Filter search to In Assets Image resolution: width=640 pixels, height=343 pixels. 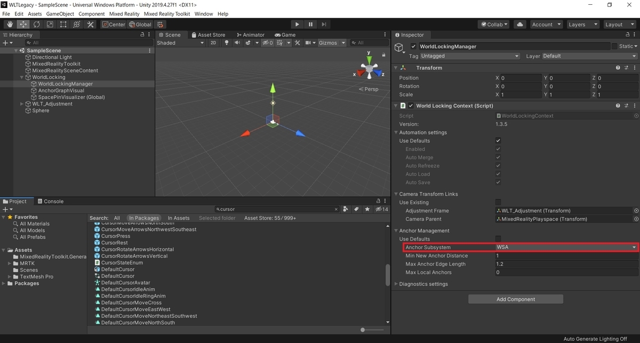[179, 218]
